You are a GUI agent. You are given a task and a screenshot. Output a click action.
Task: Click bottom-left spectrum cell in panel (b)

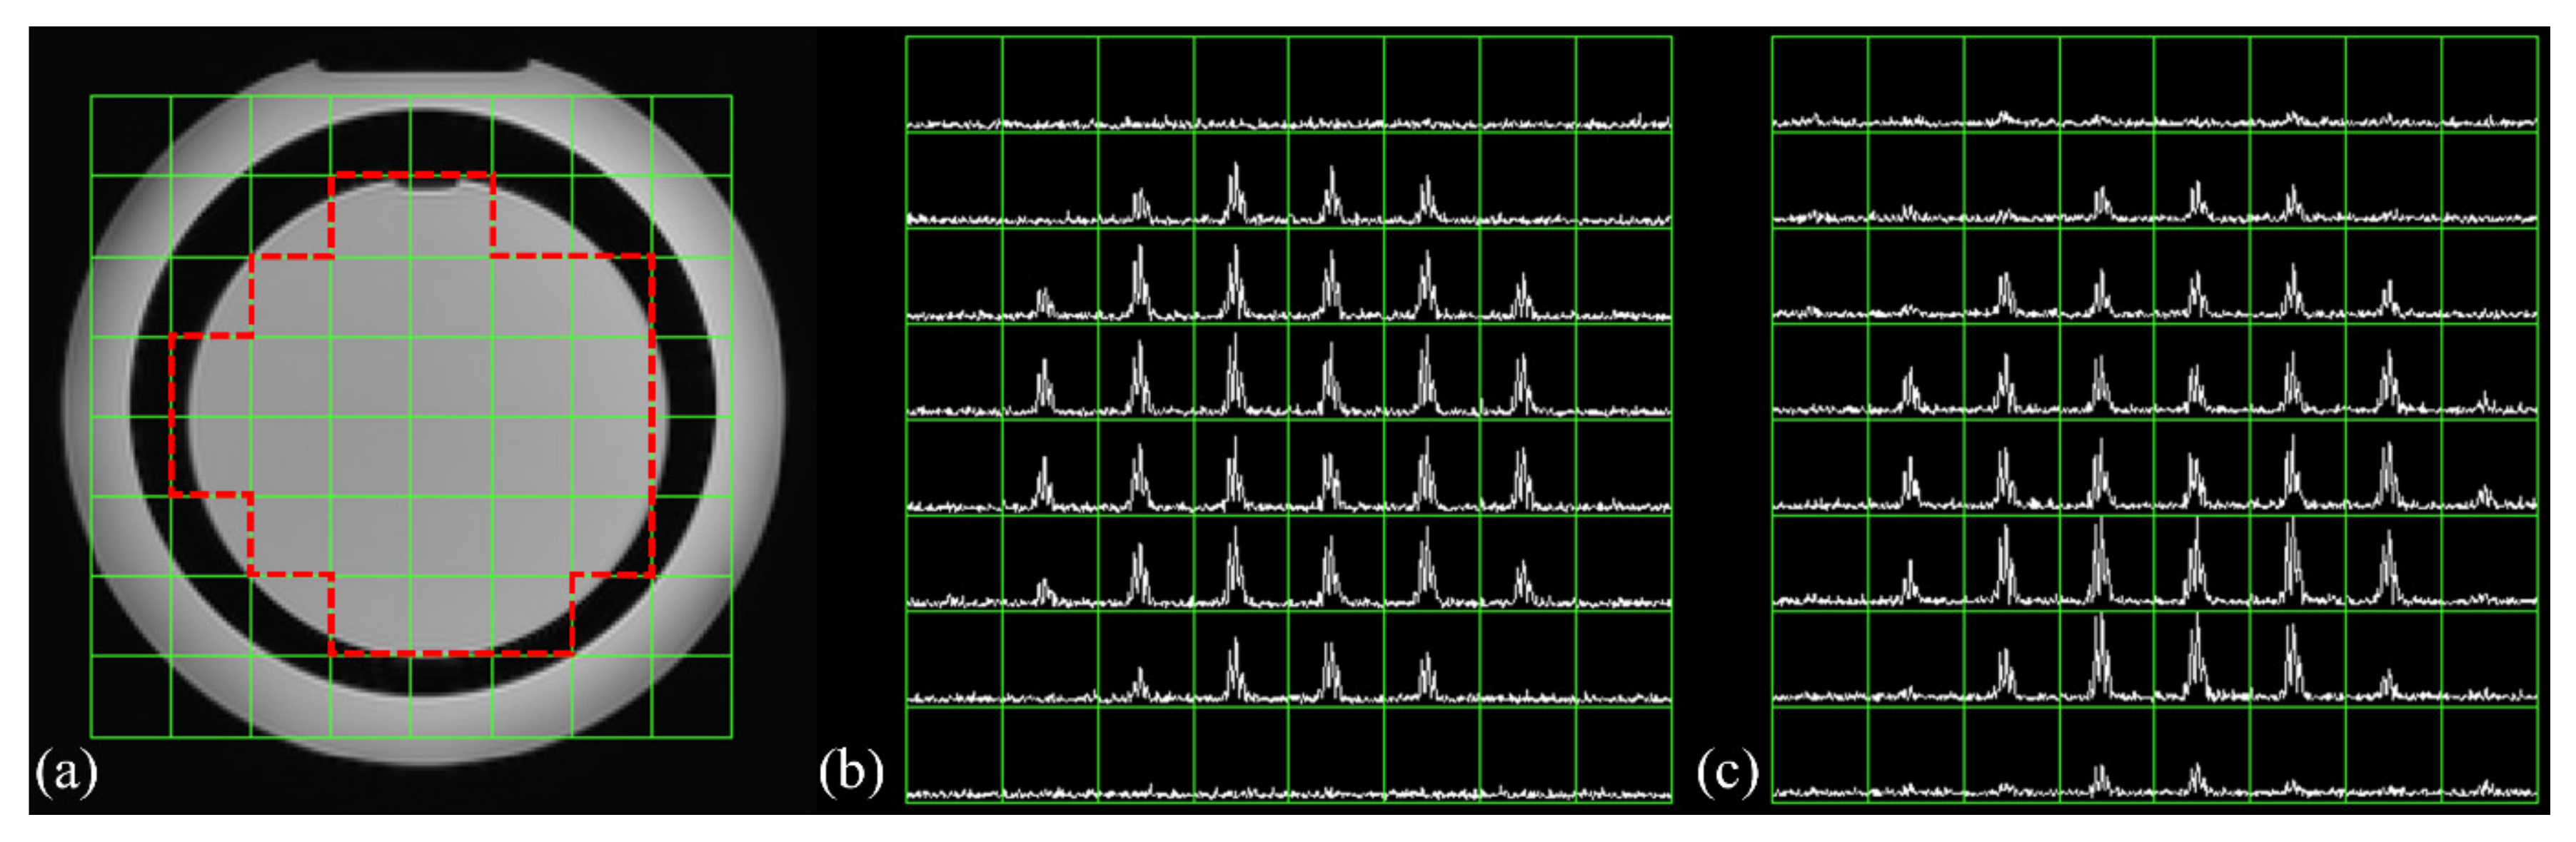(954, 755)
